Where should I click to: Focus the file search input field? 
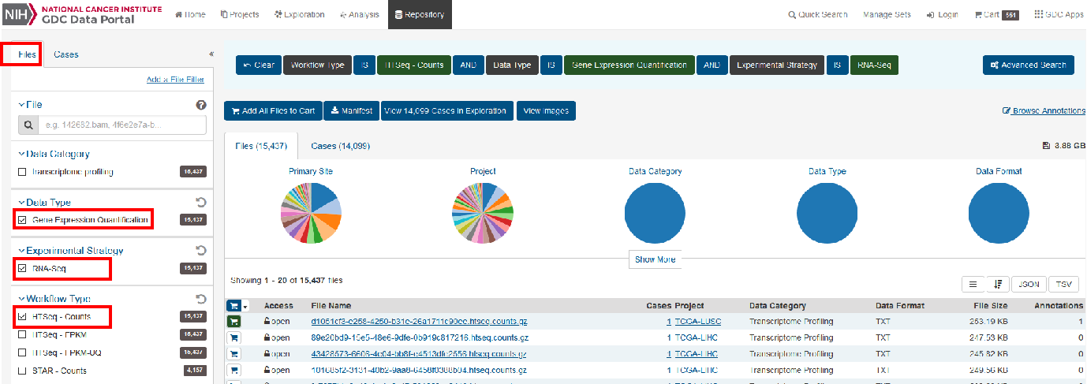(x=122, y=125)
